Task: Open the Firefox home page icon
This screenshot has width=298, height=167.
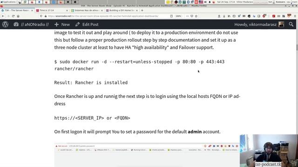Action: pos(18,16)
